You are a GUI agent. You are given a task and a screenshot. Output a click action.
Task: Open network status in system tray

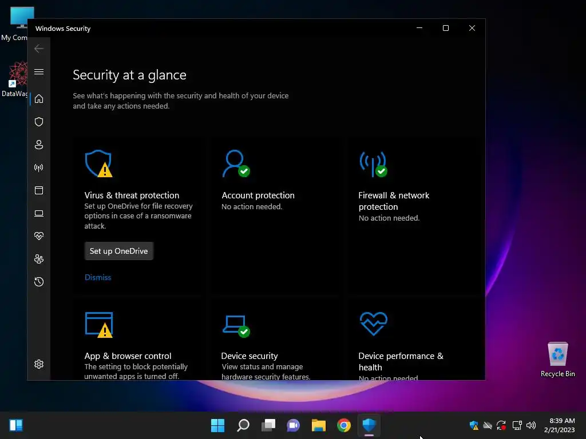pyautogui.click(x=517, y=425)
